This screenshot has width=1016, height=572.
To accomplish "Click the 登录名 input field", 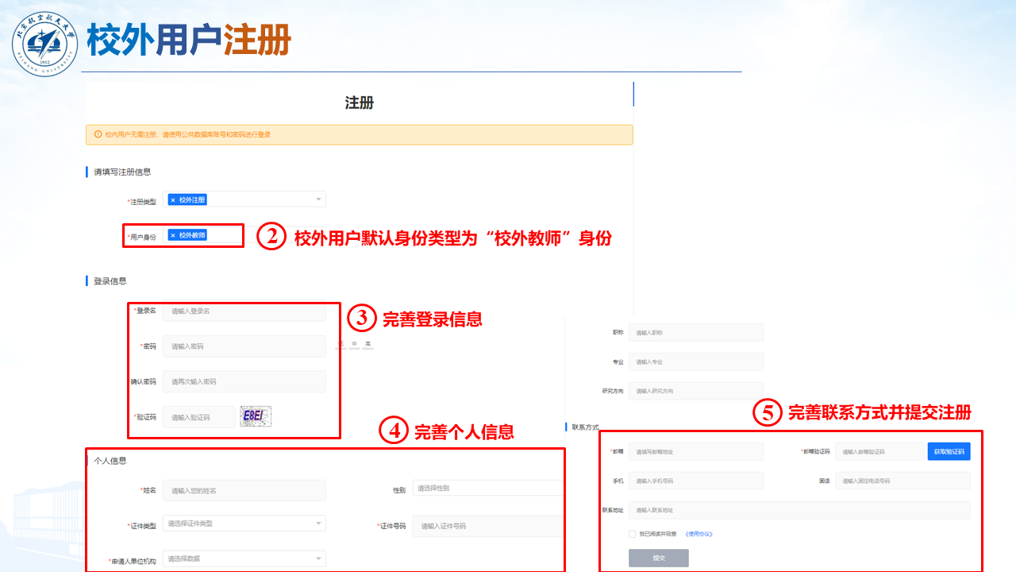I will 244,311.
